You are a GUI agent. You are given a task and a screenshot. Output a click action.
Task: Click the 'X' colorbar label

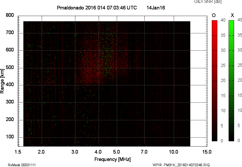pyautogui.click(x=232, y=15)
